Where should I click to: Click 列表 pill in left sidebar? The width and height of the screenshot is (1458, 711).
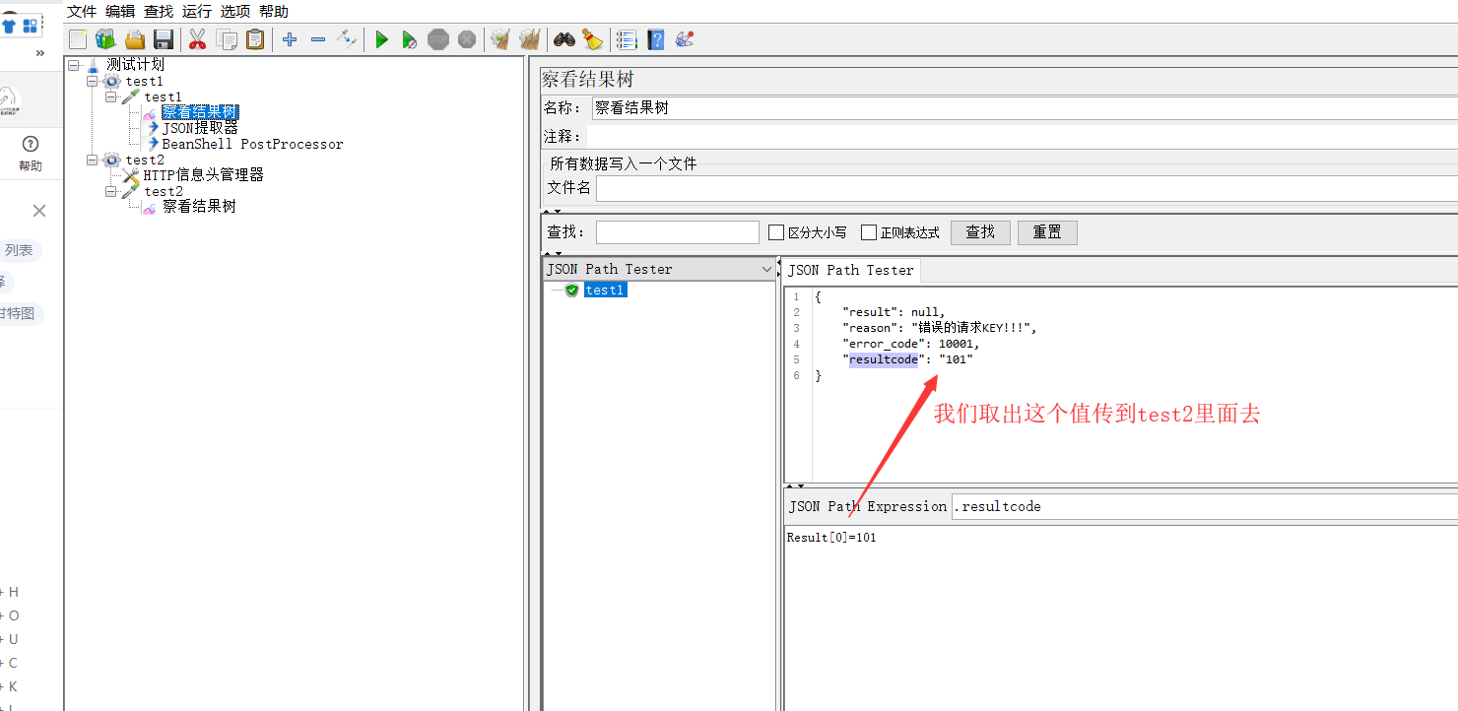pos(19,250)
